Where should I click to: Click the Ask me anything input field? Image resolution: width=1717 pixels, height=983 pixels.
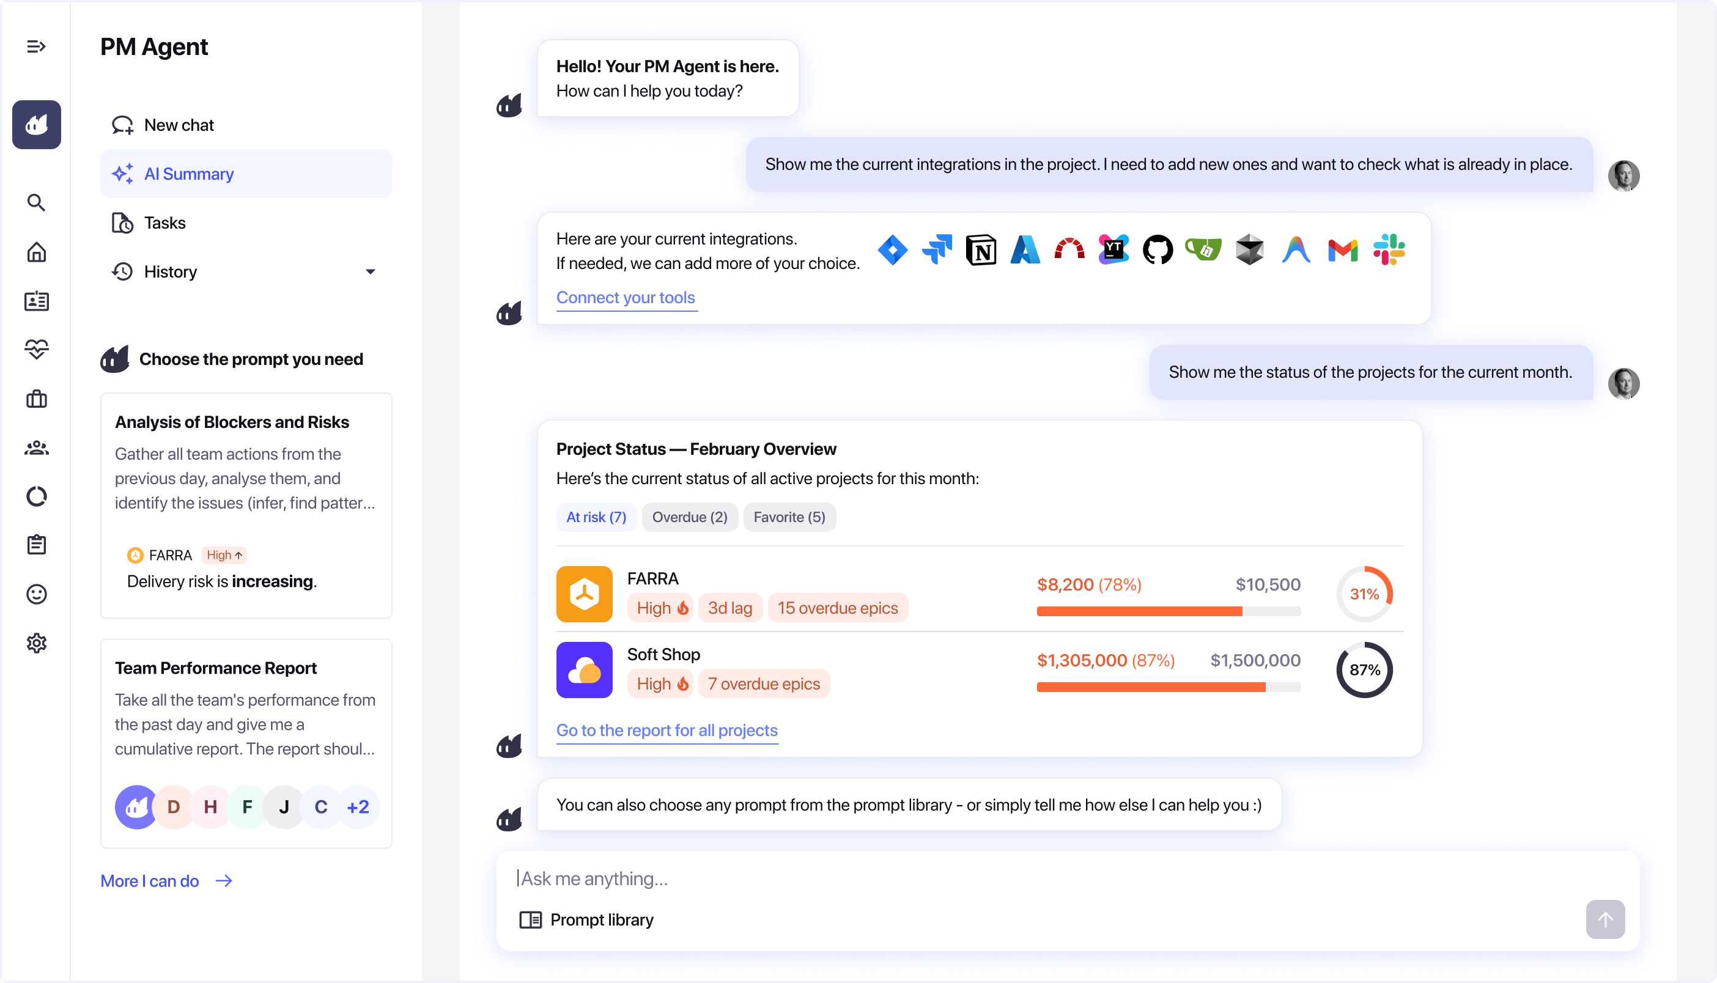1013,878
